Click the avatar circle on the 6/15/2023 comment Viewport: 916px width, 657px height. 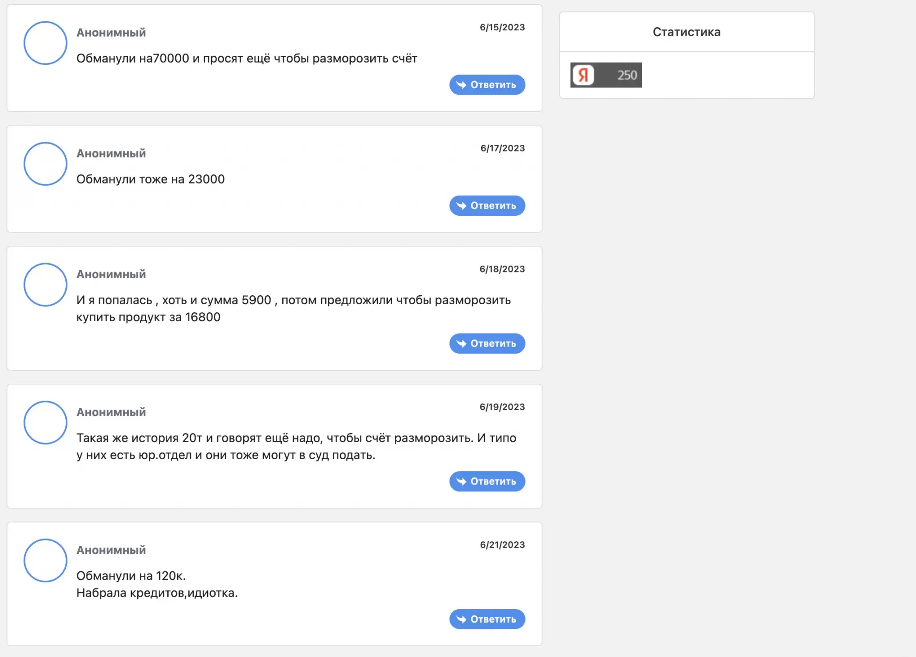(45, 43)
